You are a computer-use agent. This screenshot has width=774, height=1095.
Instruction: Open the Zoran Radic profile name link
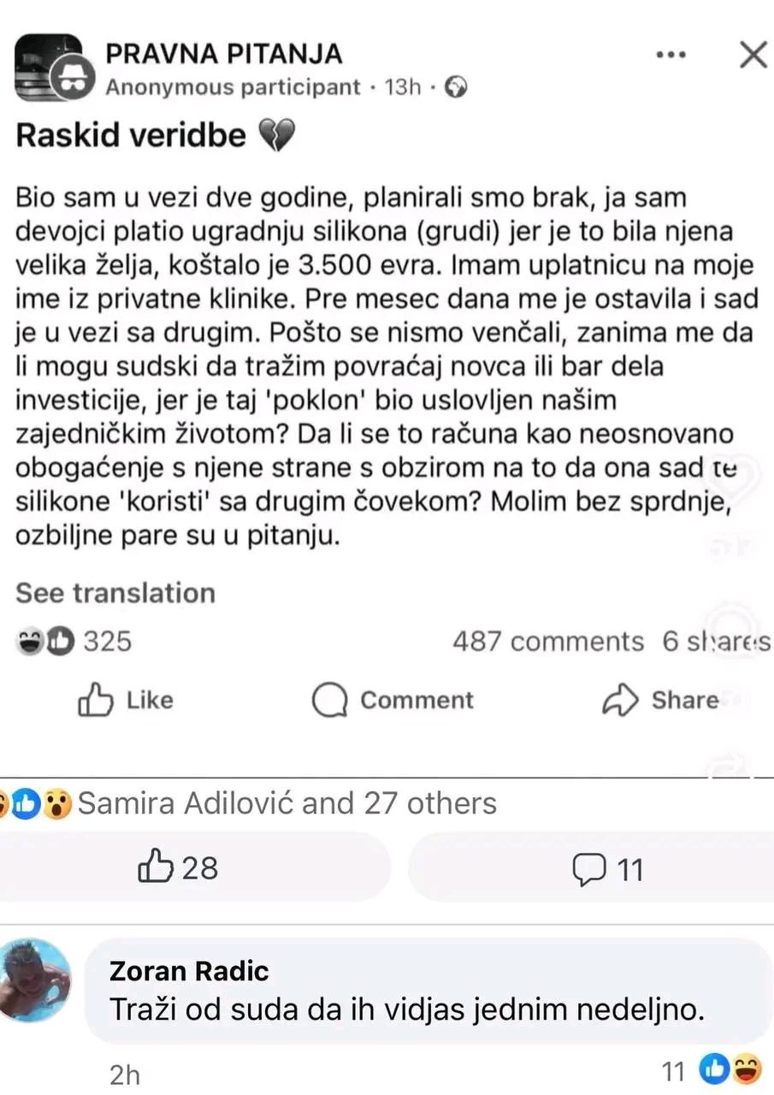tap(189, 971)
